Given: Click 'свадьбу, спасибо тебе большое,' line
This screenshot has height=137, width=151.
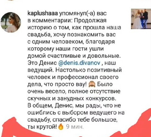Looking at the screenshot, I should tap(73, 120).
